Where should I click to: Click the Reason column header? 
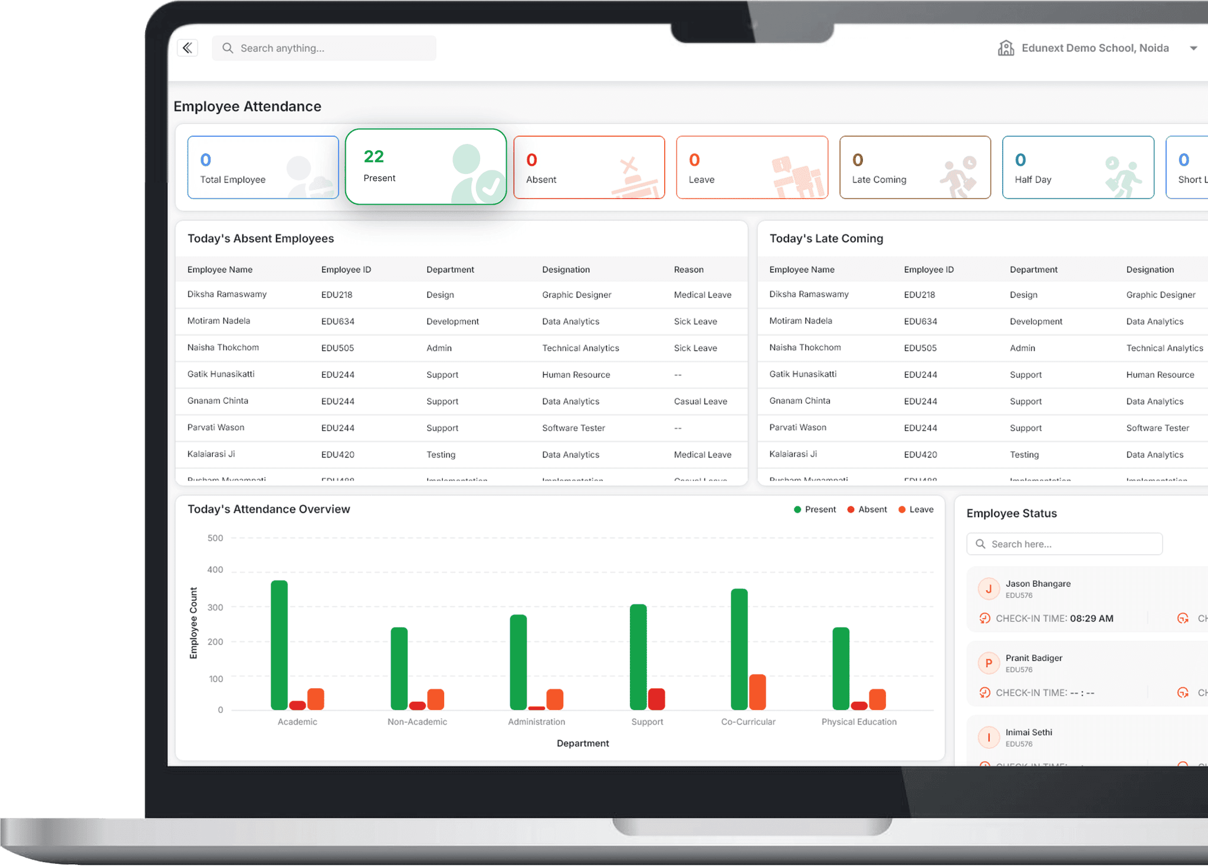point(688,269)
